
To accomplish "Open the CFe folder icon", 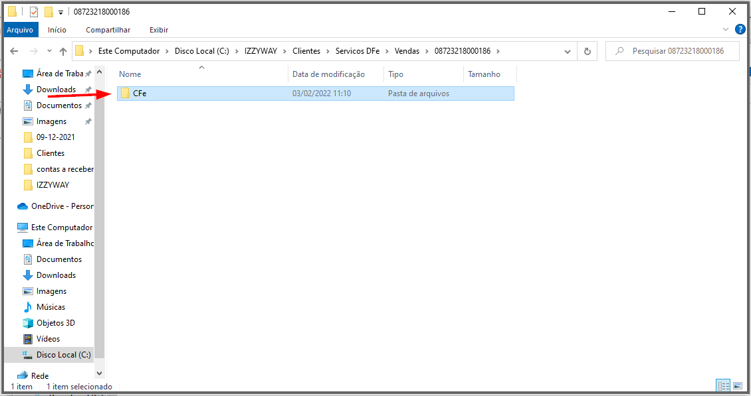I will click(124, 94).
